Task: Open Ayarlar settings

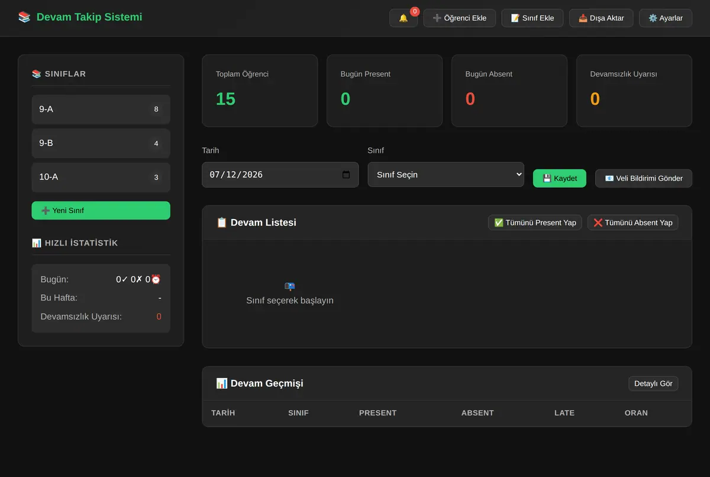Action: click(666, 18)
